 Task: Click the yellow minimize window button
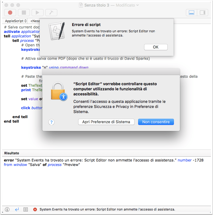[12, 5]
